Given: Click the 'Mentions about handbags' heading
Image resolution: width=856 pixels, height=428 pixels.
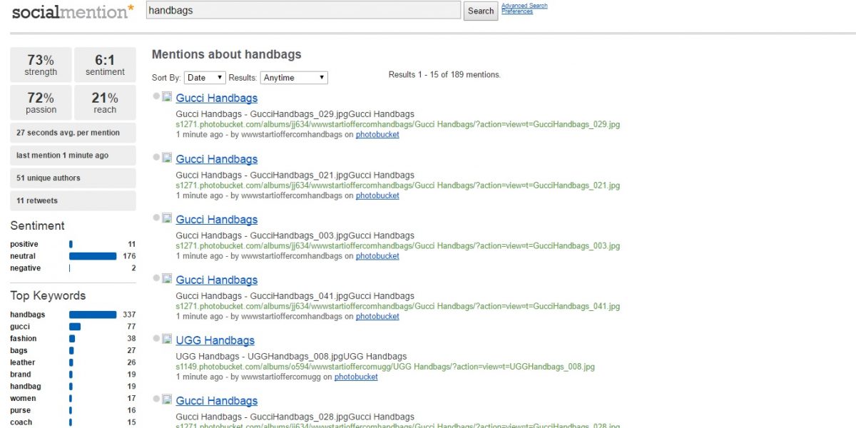Looking at the screenshot, I should 227,54.
